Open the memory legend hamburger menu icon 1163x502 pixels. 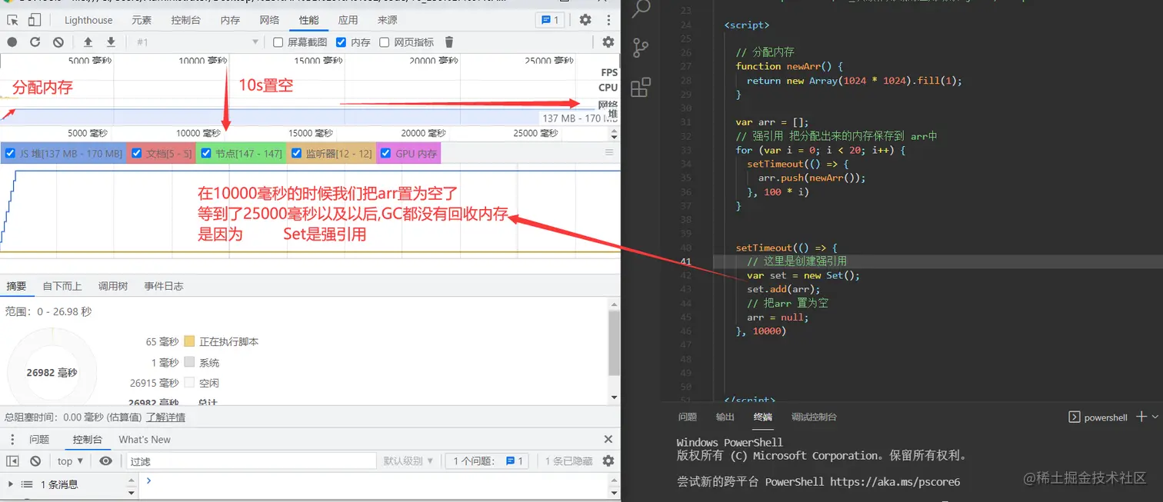(609, 153)
